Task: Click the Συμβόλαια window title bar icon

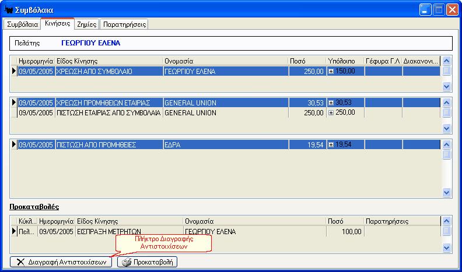Action: pyautogui.click(x=9, y=10)
